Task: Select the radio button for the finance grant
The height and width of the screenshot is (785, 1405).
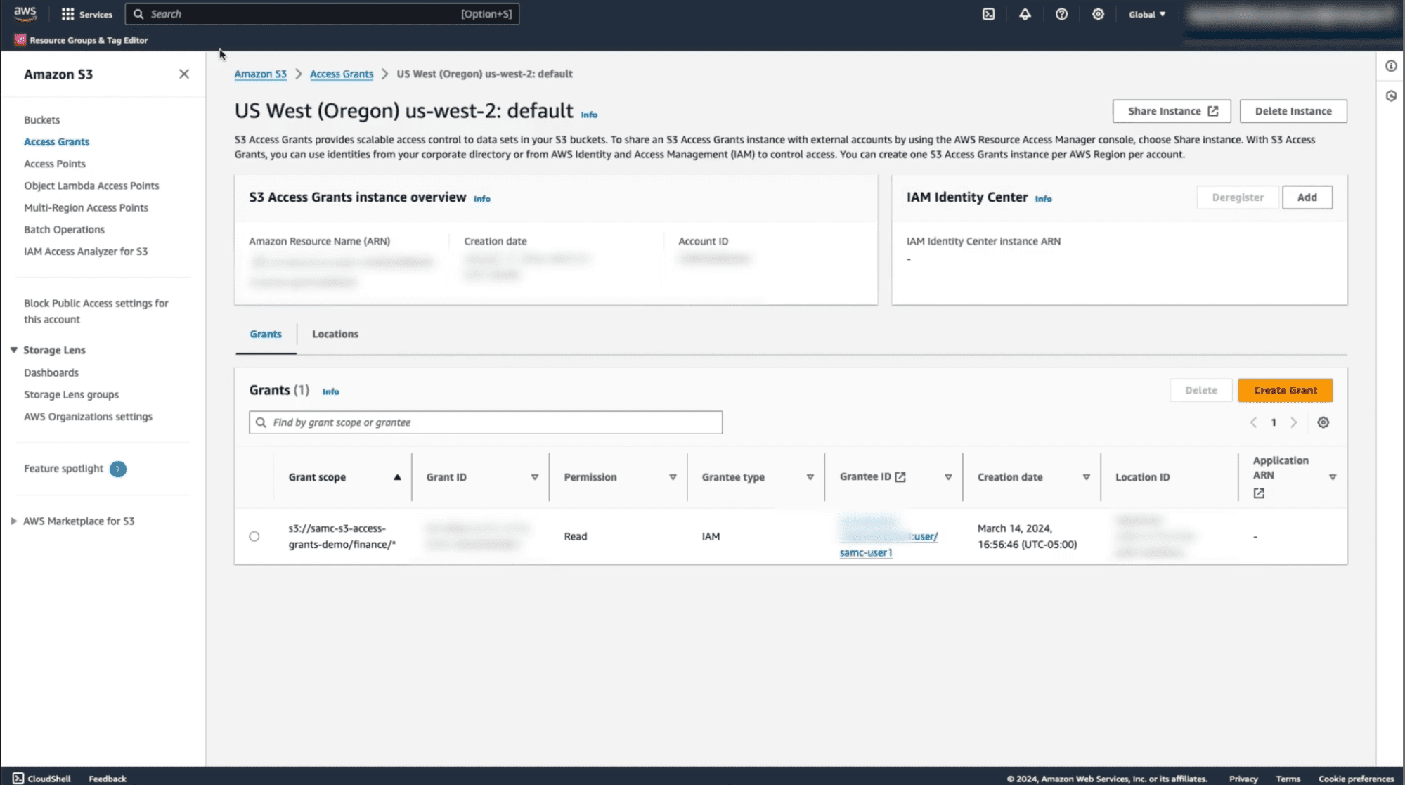Action: (x=254, y=536)
